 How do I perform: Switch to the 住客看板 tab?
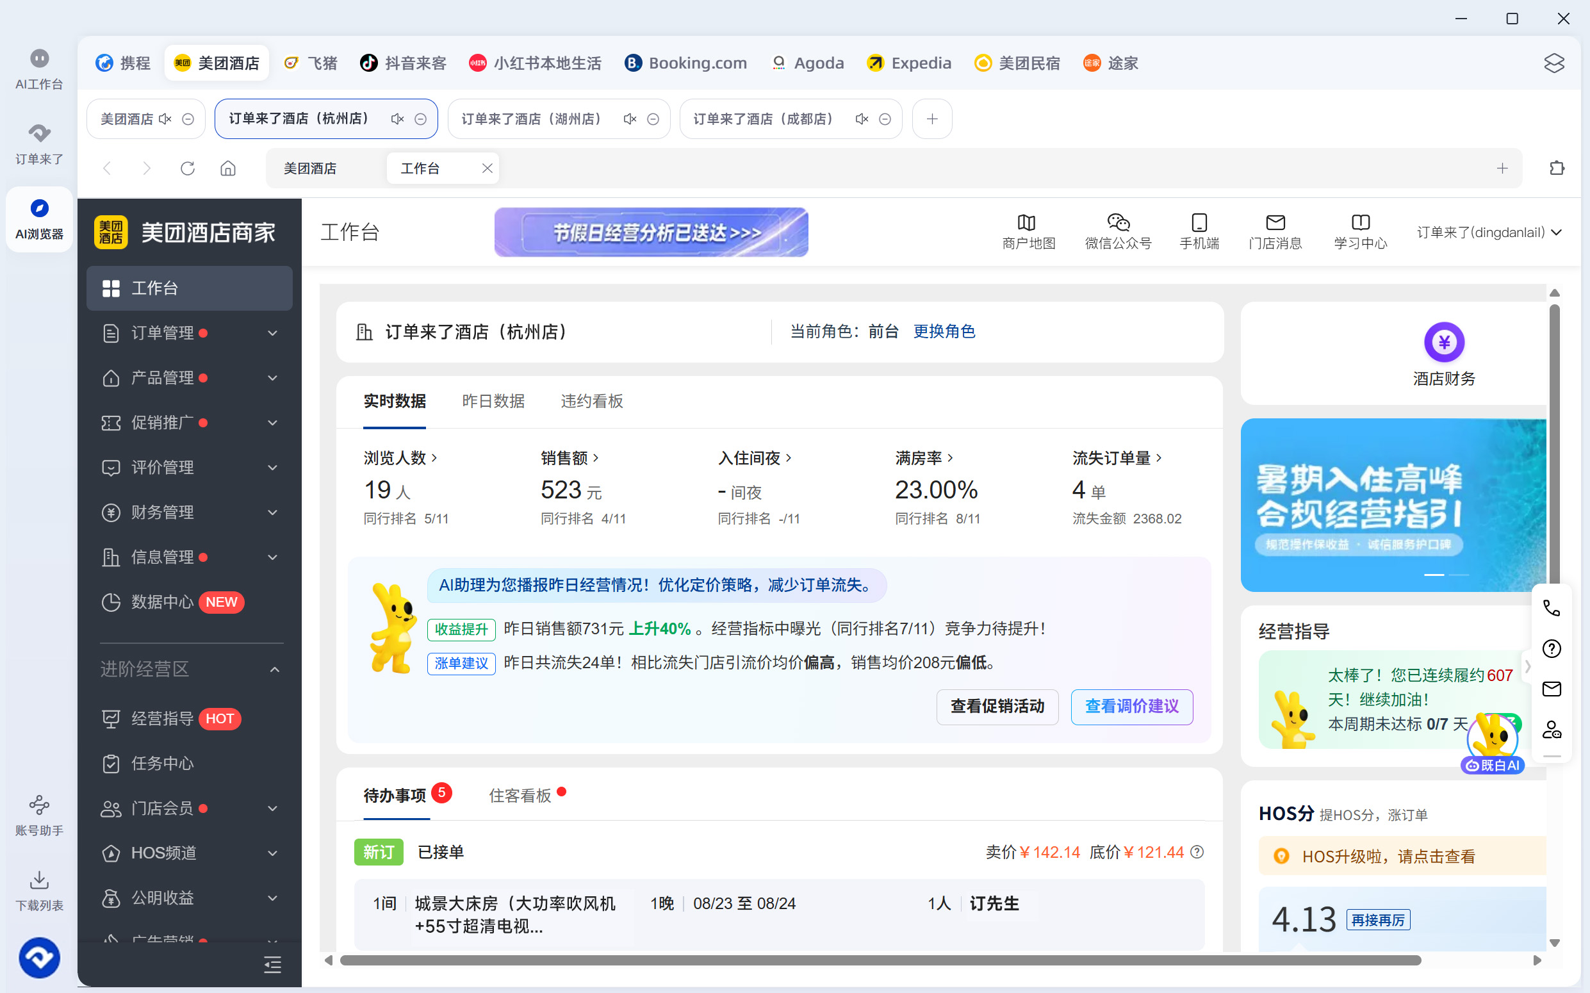tap(520, 795)
